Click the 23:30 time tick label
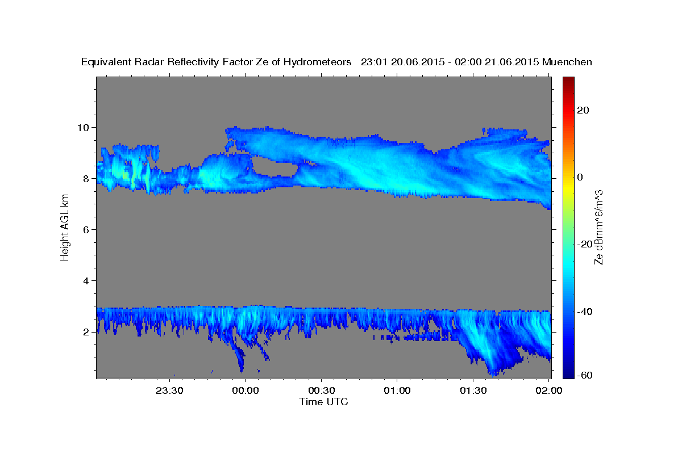 (169, 391)
